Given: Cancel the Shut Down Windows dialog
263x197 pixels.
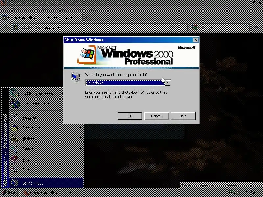Looking at the screenshot, I should tap(156, 116).
